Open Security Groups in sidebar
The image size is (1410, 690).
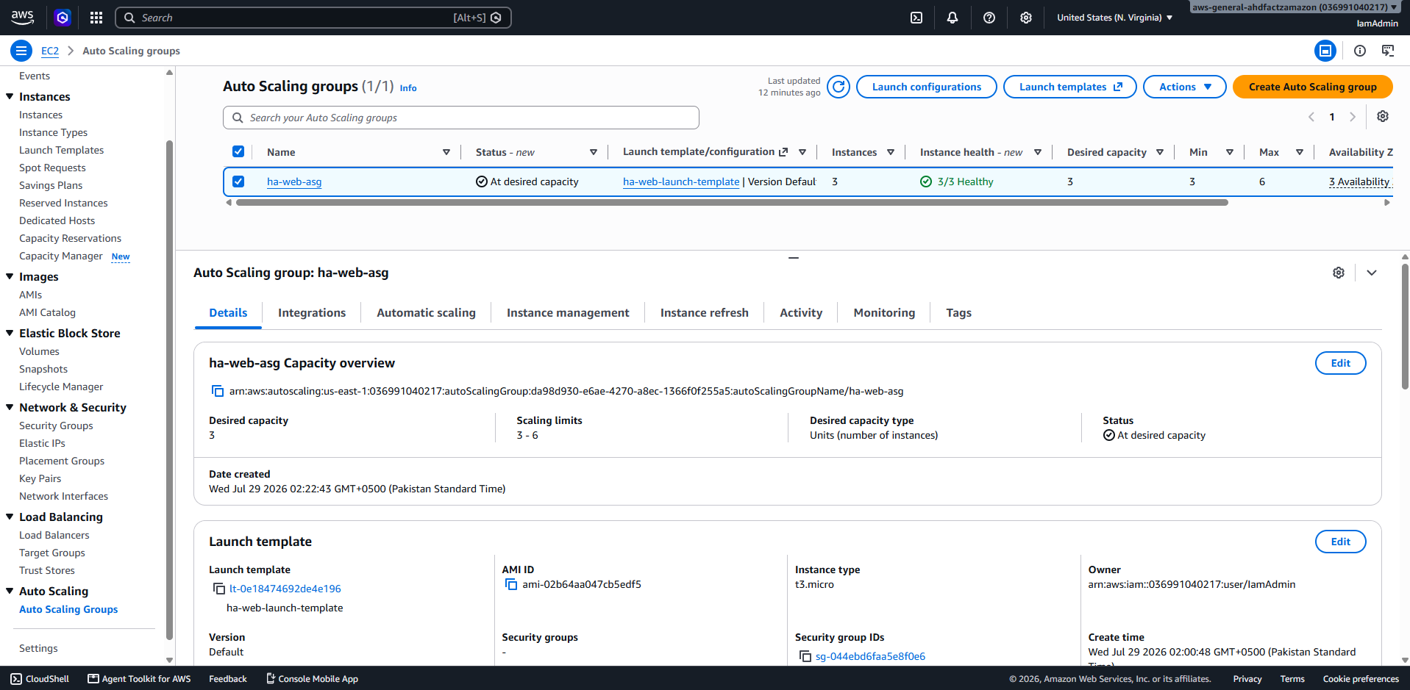click(56, 425)
